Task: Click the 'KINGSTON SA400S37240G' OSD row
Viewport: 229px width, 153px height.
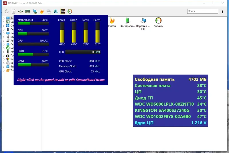Action: point(171,110)
